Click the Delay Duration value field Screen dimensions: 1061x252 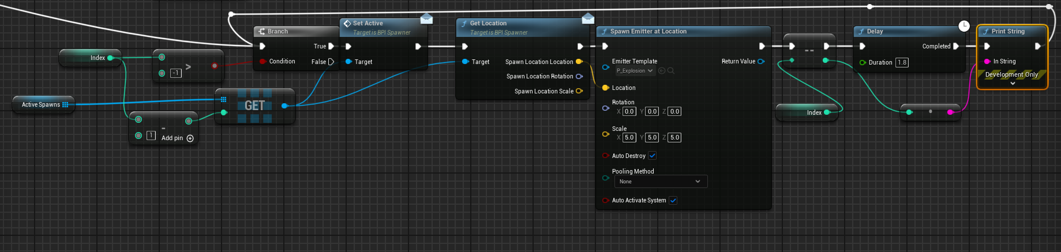point(902,62)
